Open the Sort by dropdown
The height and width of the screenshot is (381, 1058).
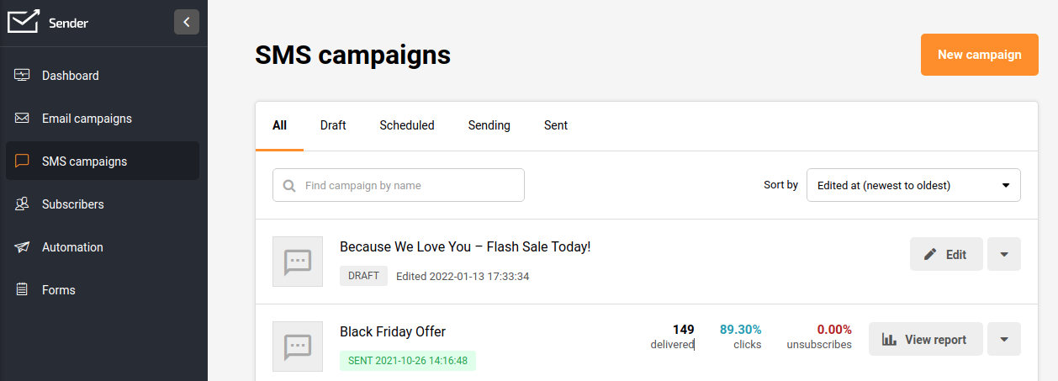[913, 185]
